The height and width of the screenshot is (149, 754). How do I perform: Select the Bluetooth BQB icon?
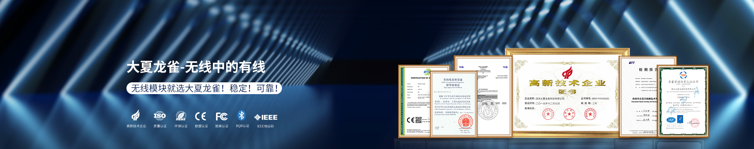pyautogui.click(x=242, y=115)
